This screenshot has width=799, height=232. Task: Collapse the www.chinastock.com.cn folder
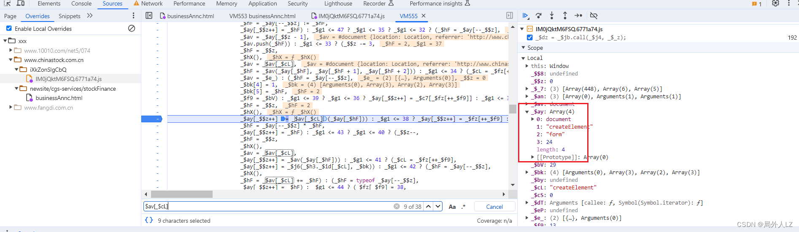point(11,60)
